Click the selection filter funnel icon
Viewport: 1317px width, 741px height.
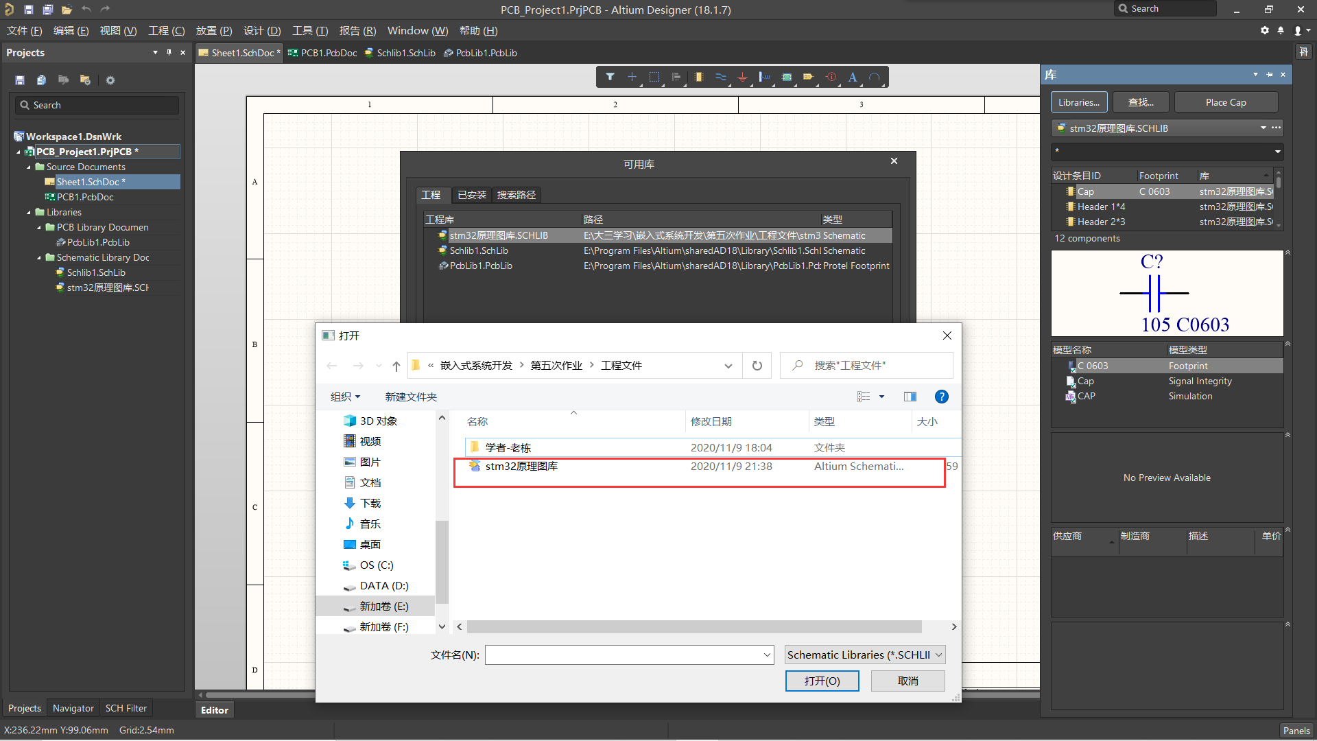610,77
